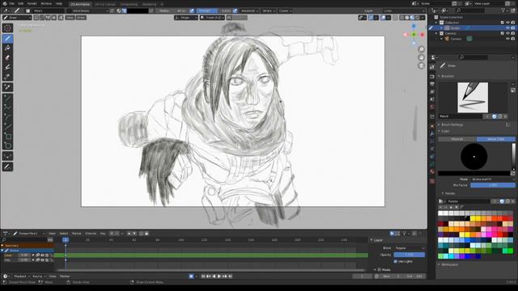The width and height of the screenshot is (518, 291).
Task: Select the Curve tool
Action: coord(7,126)
